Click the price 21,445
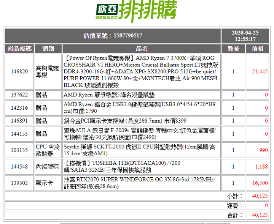Image resolution: width=274 pixels, height=224 pixels. tap(260, 72)
